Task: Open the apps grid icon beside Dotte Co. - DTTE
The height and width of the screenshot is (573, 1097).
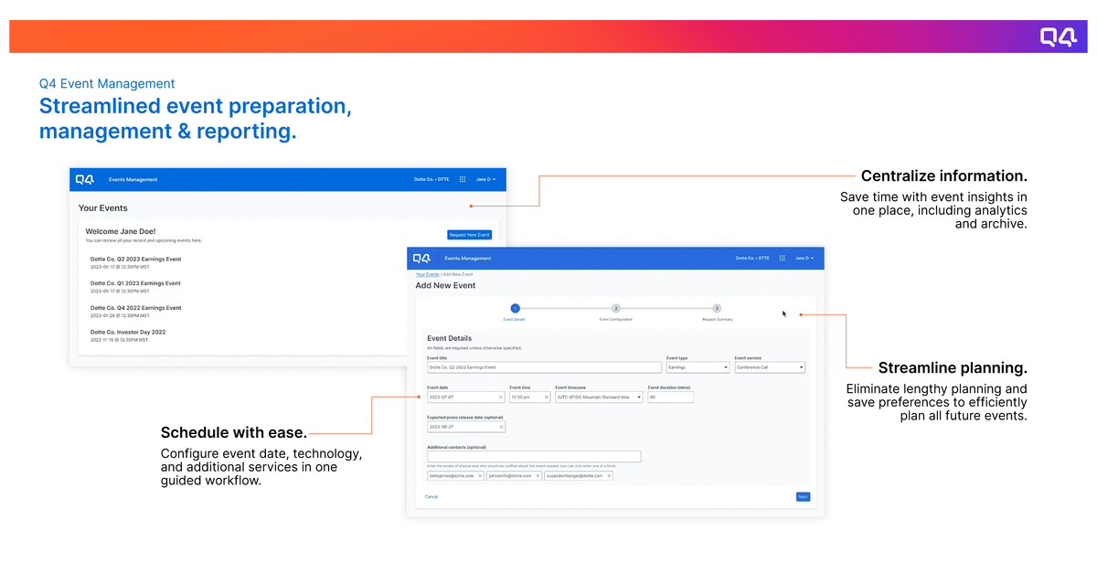Action: pos(783,257)
